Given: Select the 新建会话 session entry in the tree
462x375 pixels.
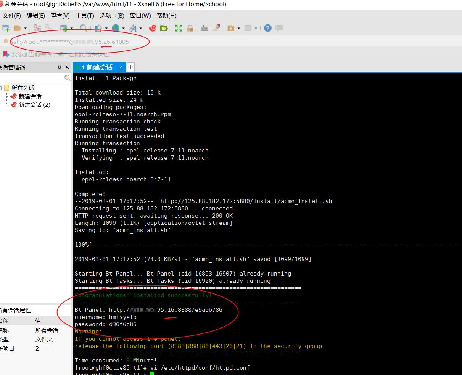Looking at the screenshot, I should point(30,96).
